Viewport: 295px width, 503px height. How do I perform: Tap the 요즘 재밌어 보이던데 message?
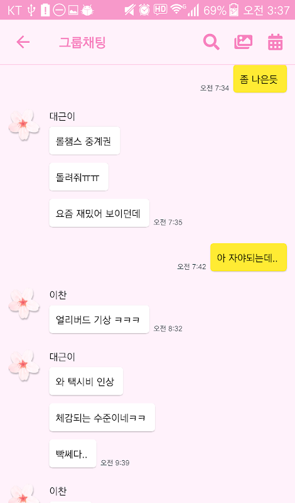(99, 213)
